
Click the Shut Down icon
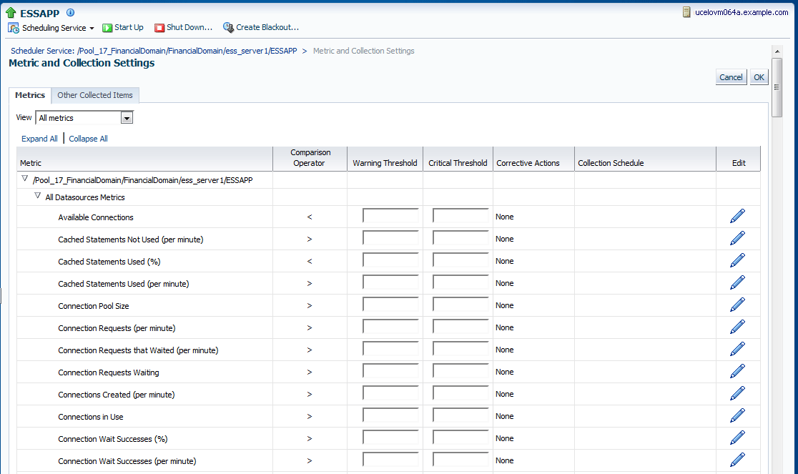pyautogui.click(x=159, y=27)
